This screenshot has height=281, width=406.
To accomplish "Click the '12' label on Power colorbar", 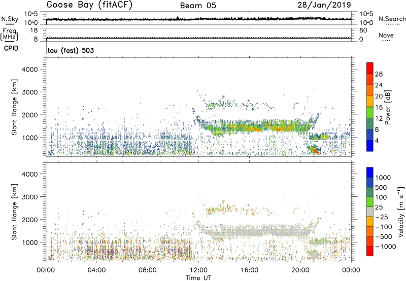I will pyautogui.click(x=379, y=119).
